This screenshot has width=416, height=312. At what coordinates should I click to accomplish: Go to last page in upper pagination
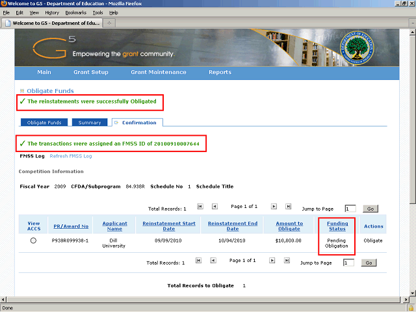pos(288,207)
